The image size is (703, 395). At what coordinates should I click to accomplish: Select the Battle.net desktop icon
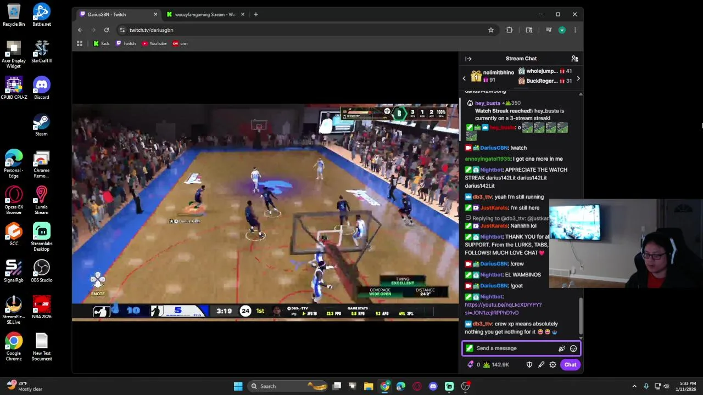pyautogui.click(x=42, y=15)
